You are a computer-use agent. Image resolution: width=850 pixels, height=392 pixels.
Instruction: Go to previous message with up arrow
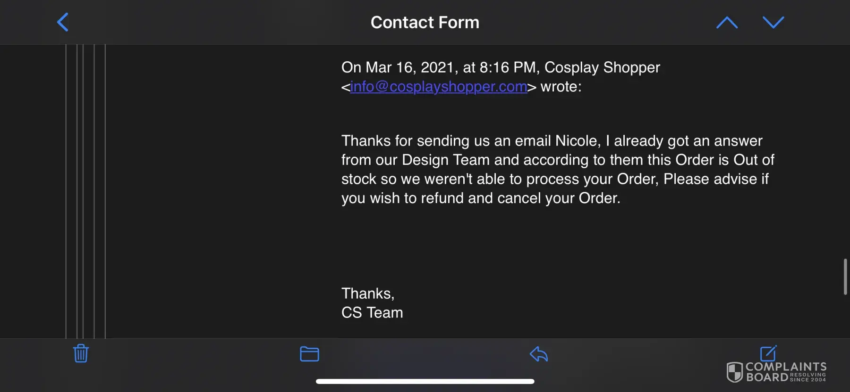point(727,22)
